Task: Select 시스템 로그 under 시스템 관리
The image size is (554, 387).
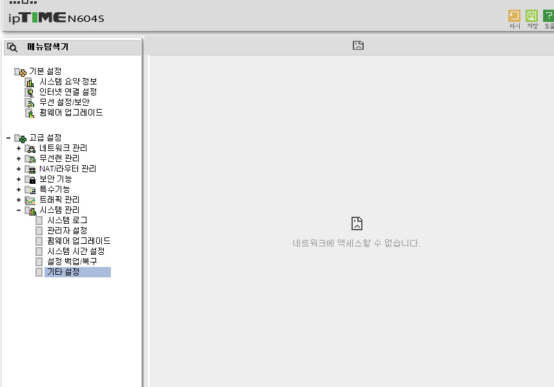Action: [67, 220]
